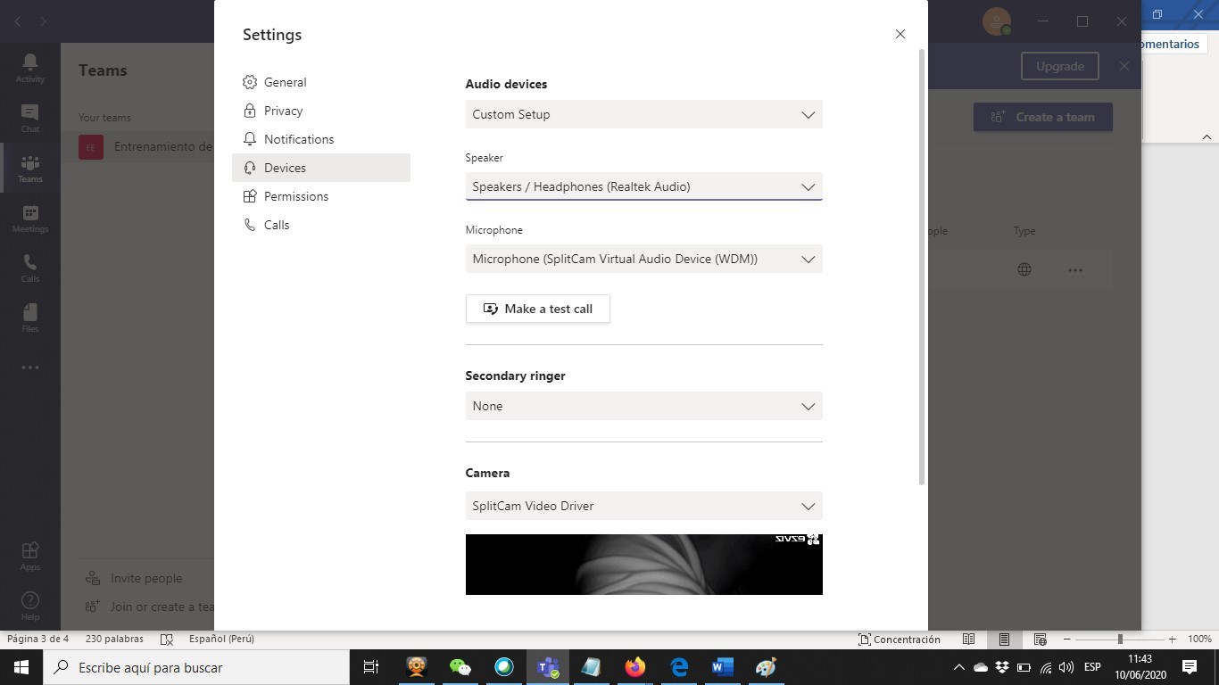Expand the Camera SplitCam Video Driver dropdown
Viewport: 1219px width, 685px height.
pos(643,506)
